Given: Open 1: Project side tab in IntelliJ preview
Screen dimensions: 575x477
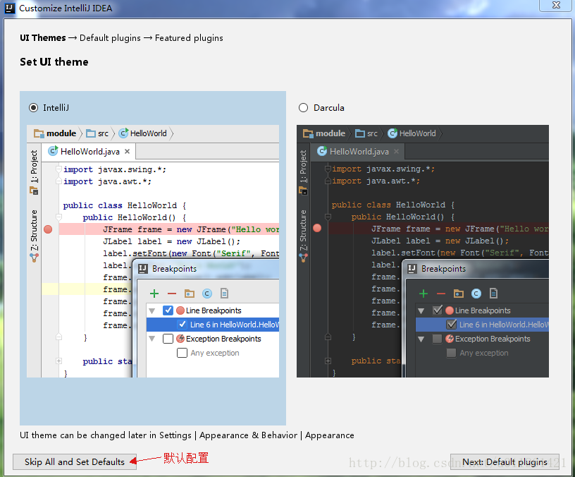Looking at the screenshot, I should tap(34, 172).
